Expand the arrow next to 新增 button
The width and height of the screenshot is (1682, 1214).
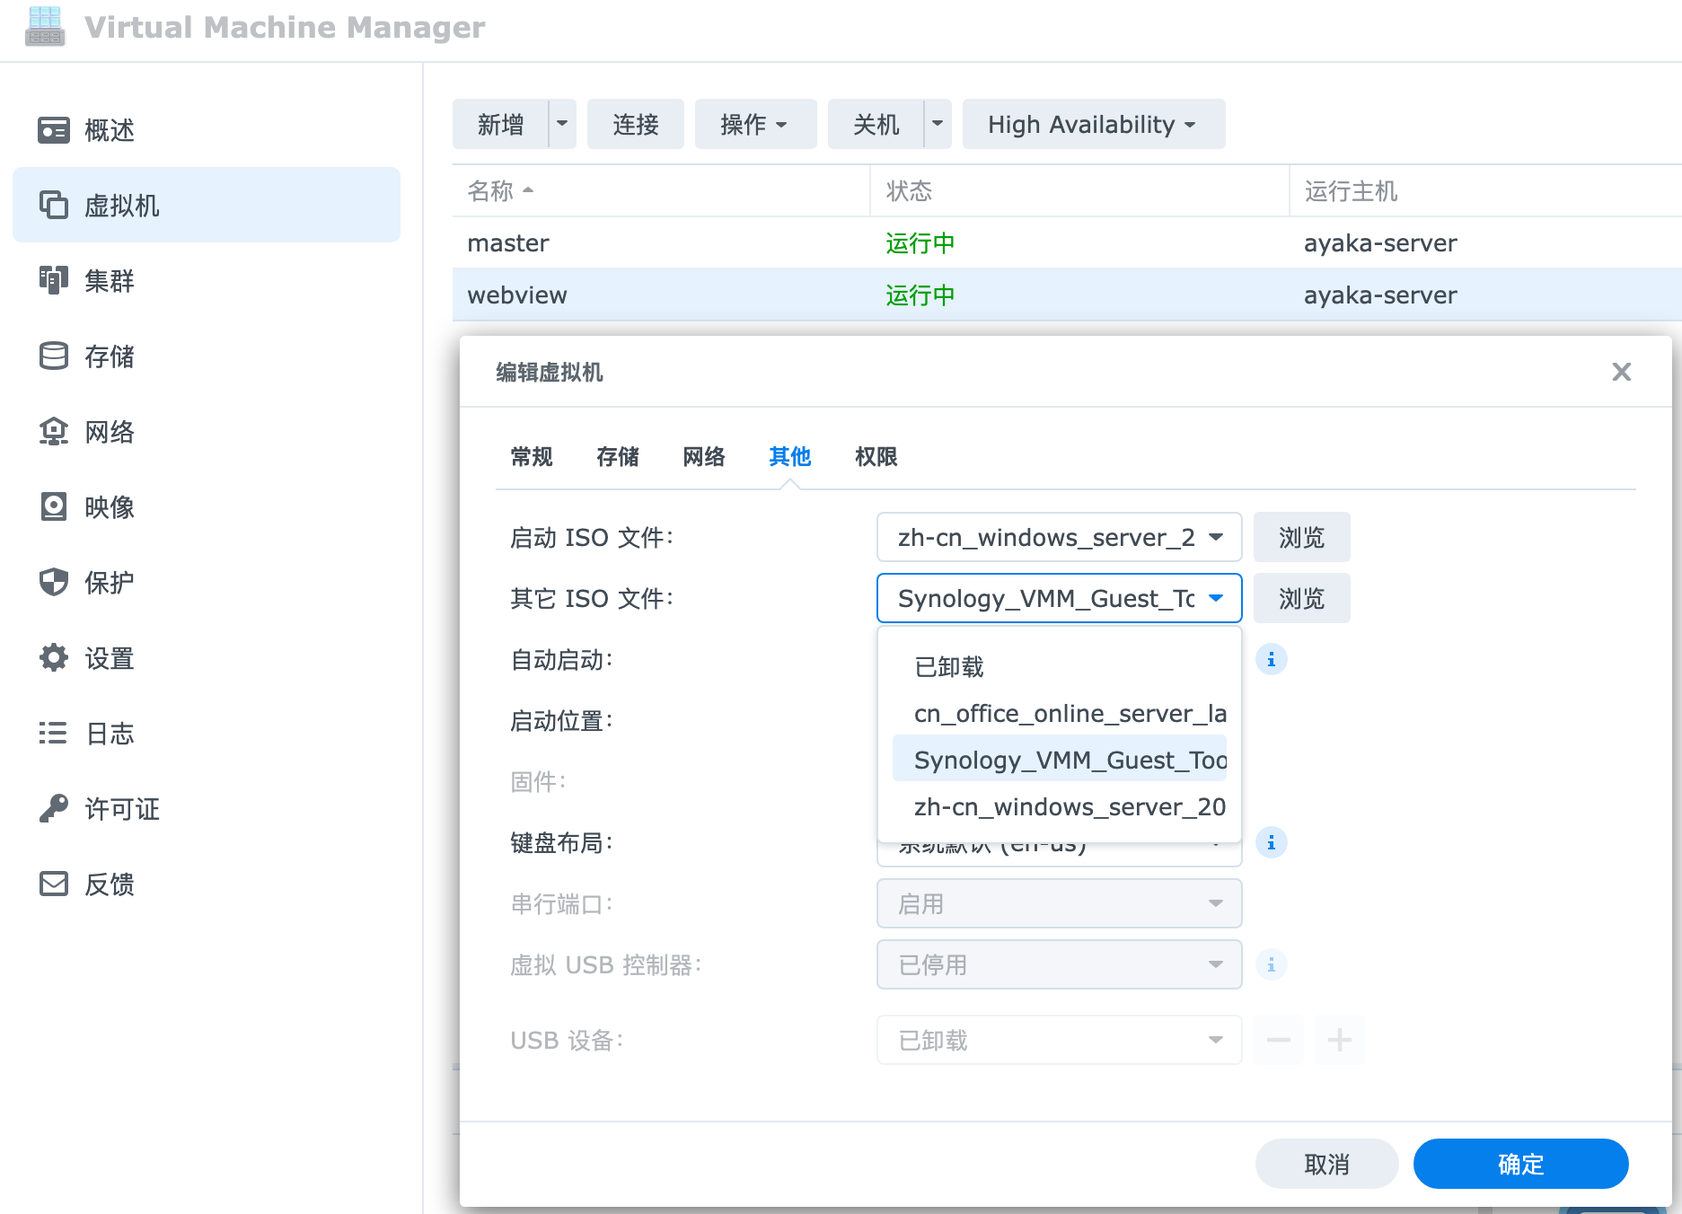(x=562, y=124)
